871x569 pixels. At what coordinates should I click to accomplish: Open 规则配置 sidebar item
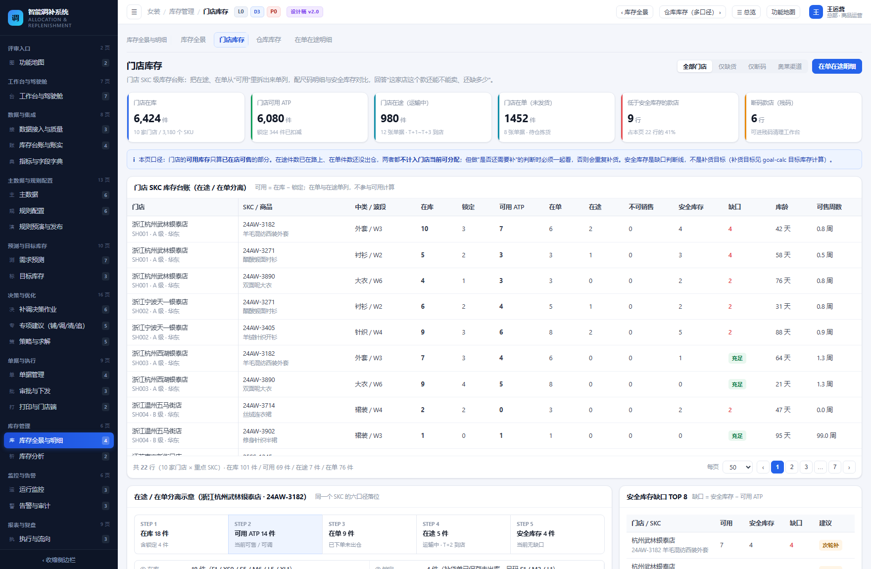click(x=59, y=211)
